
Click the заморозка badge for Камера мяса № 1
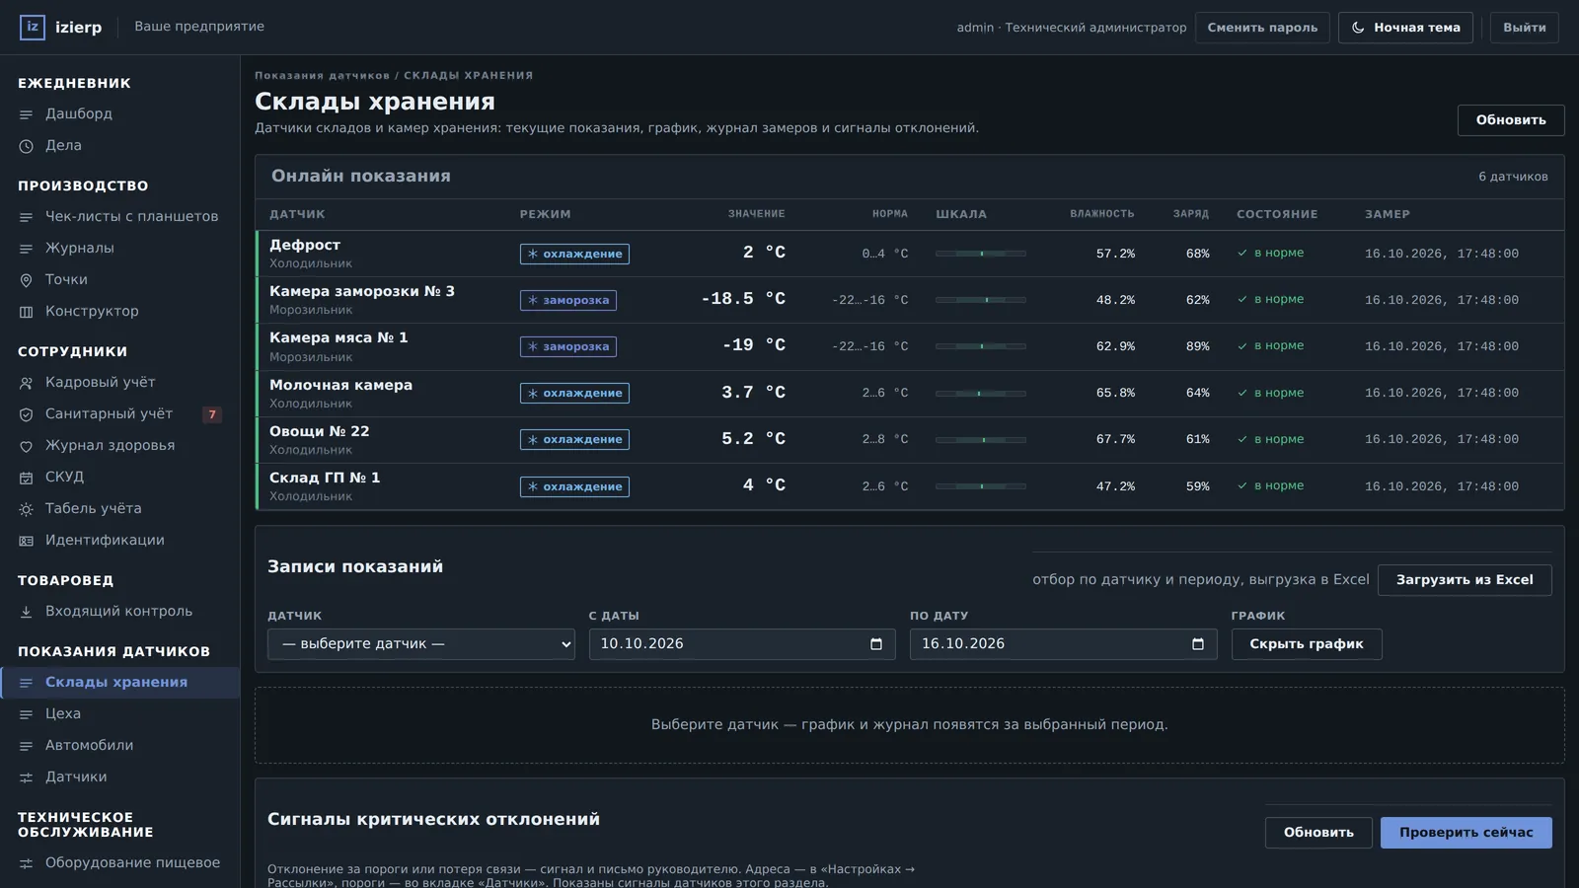coord(568,347)
